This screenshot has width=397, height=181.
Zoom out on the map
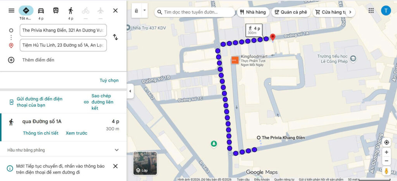(387, 161)
